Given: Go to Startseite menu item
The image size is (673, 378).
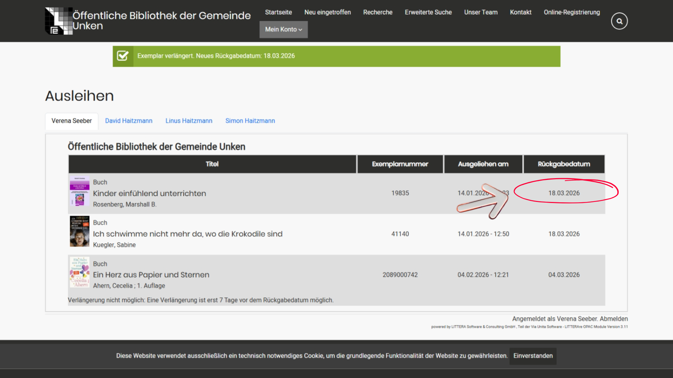Looking at the screenshot, I should coord(278,12).
